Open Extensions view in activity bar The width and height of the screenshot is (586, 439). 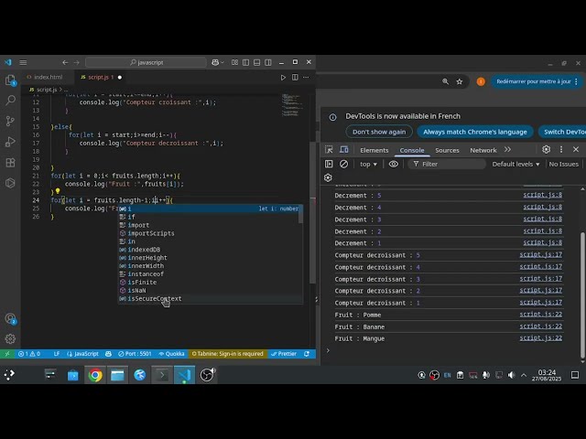click(10, 163)
